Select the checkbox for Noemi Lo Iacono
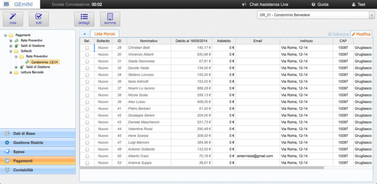This screenshot has width=377, height=184. click(87, 88)
